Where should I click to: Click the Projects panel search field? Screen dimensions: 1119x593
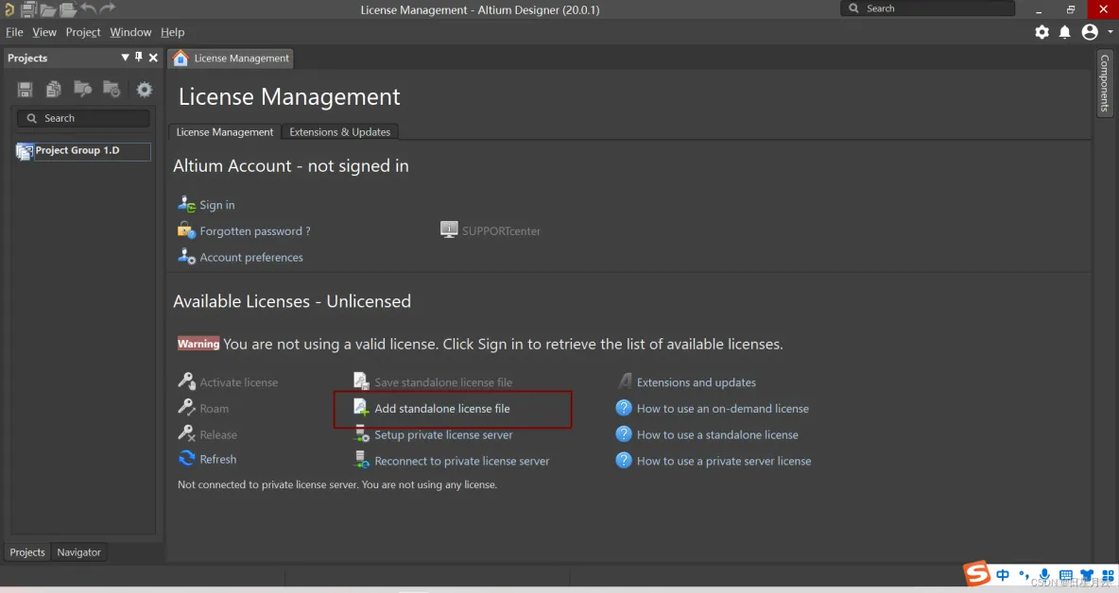[x=83, y=118]
